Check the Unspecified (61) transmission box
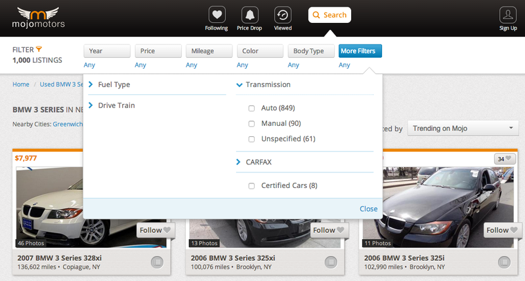 click(251, 139)
